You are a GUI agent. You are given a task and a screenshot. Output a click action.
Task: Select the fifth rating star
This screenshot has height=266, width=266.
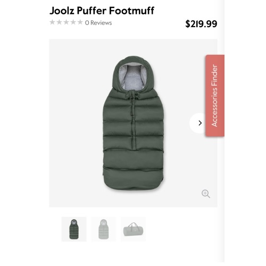pyautogui.click(x=80, y=22)
